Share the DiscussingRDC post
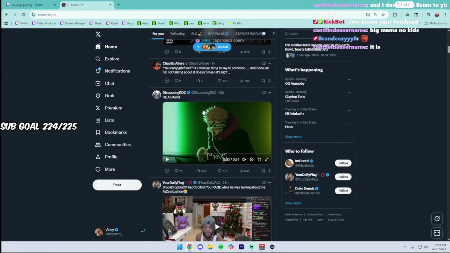Image resolution: width=450 pixels, height=253 pixels. coord(270,171)
